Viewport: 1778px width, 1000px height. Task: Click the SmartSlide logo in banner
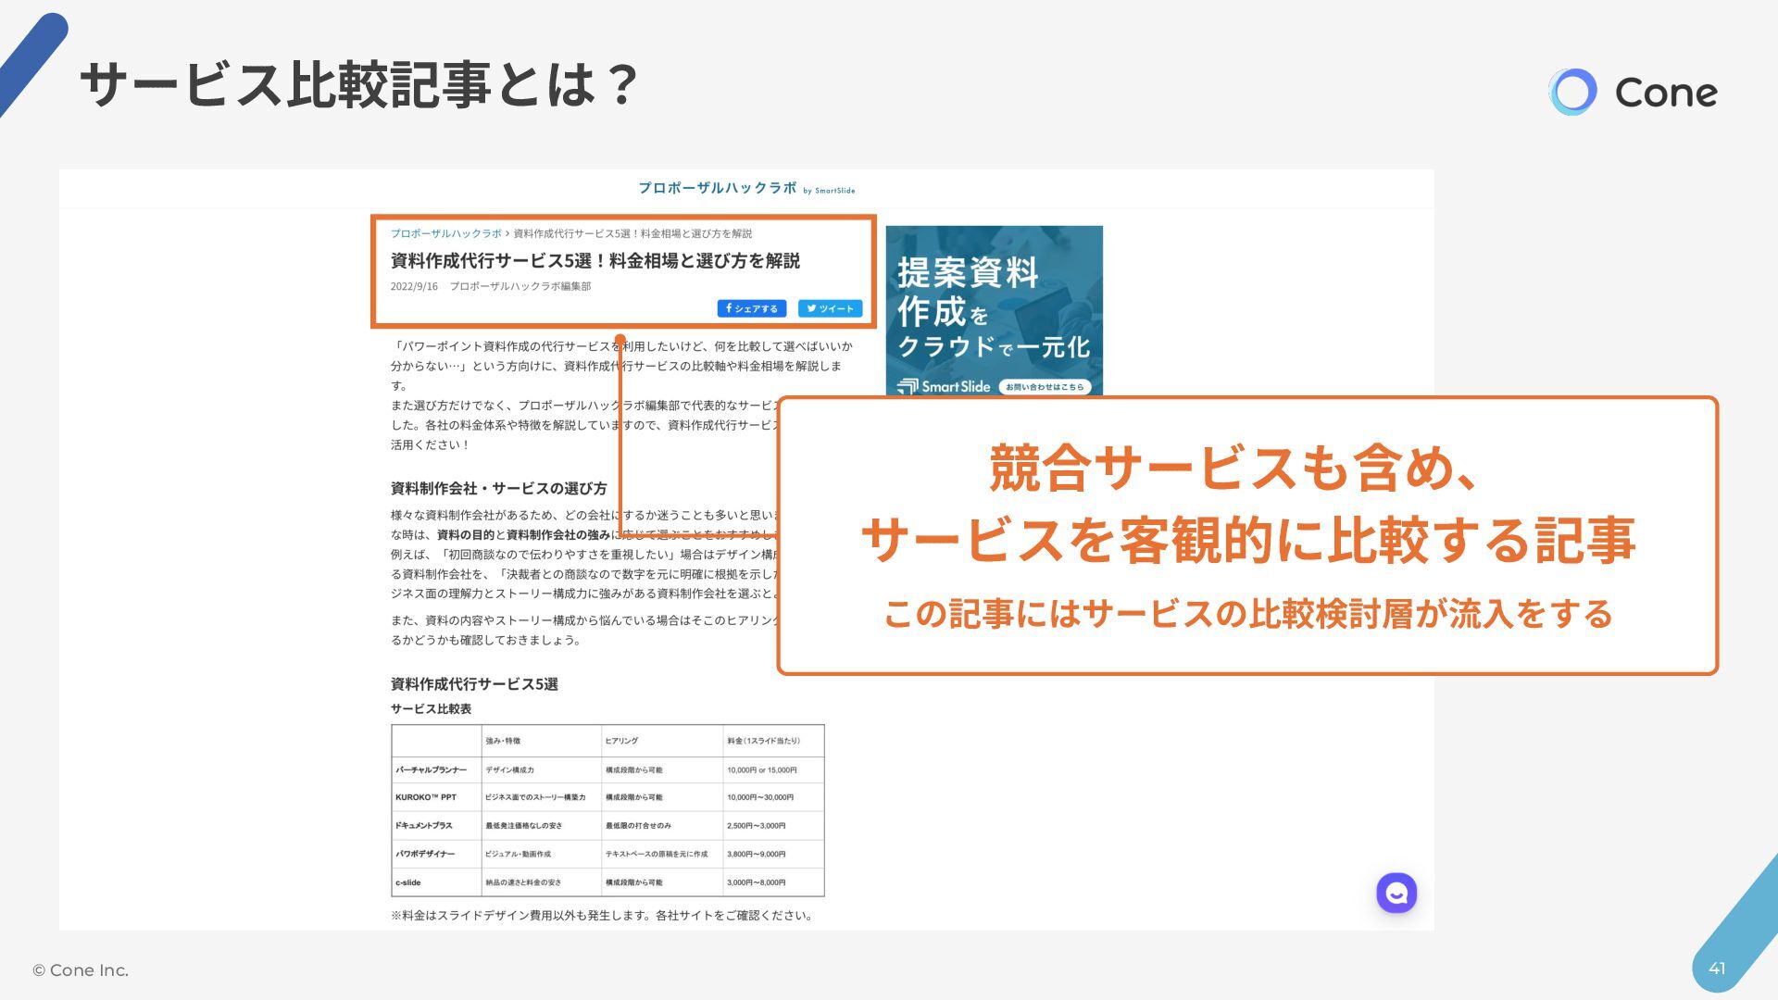tap(944, 387)
